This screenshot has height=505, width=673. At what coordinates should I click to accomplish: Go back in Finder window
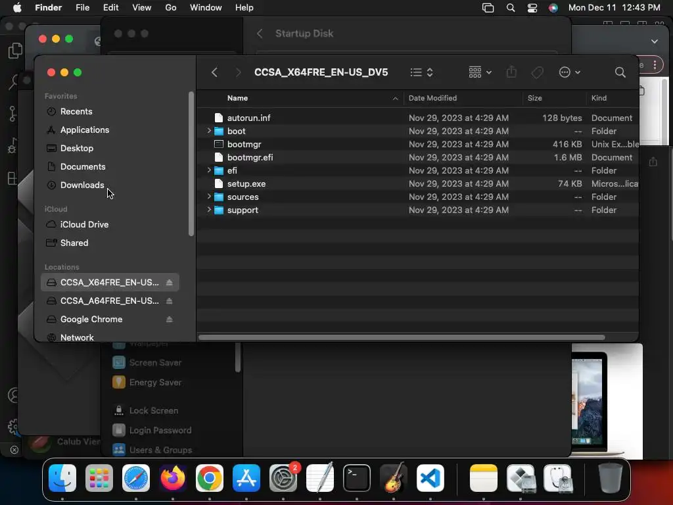[x=215, y=72]
